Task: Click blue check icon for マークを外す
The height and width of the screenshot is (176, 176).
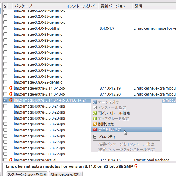Action: click(95, 102)
